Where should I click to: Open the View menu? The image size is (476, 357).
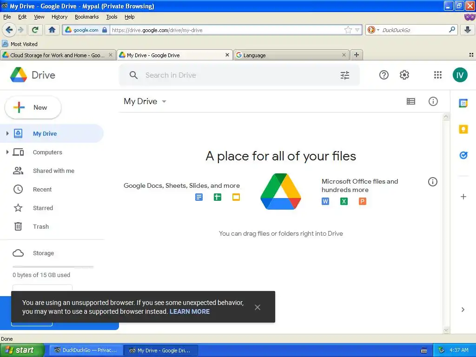click(39, 17)
